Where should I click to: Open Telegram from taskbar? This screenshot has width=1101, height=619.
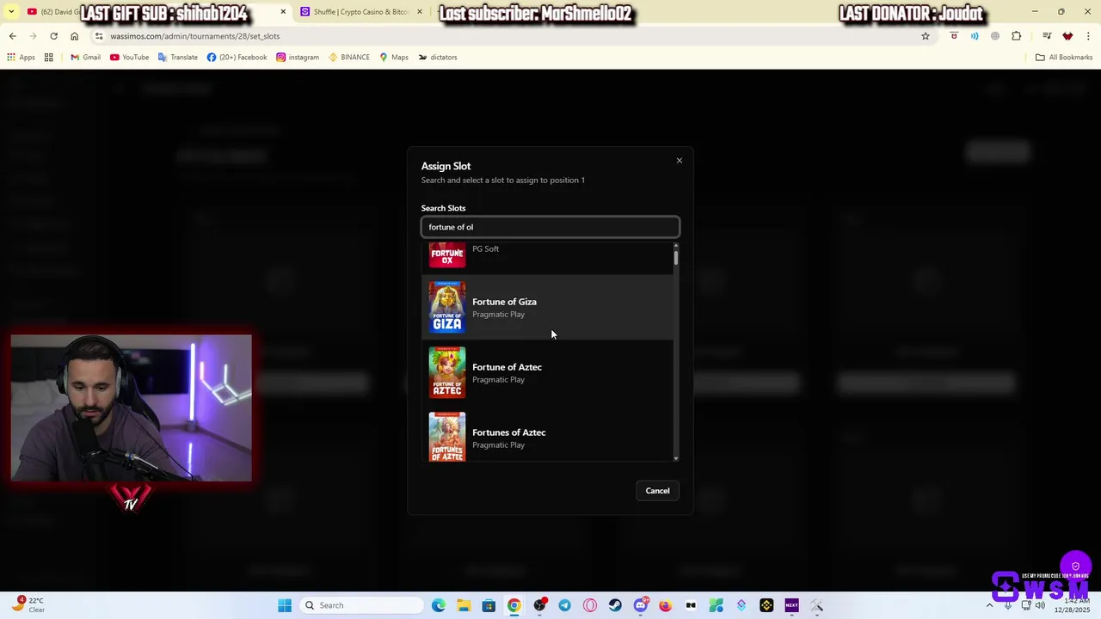564,605
